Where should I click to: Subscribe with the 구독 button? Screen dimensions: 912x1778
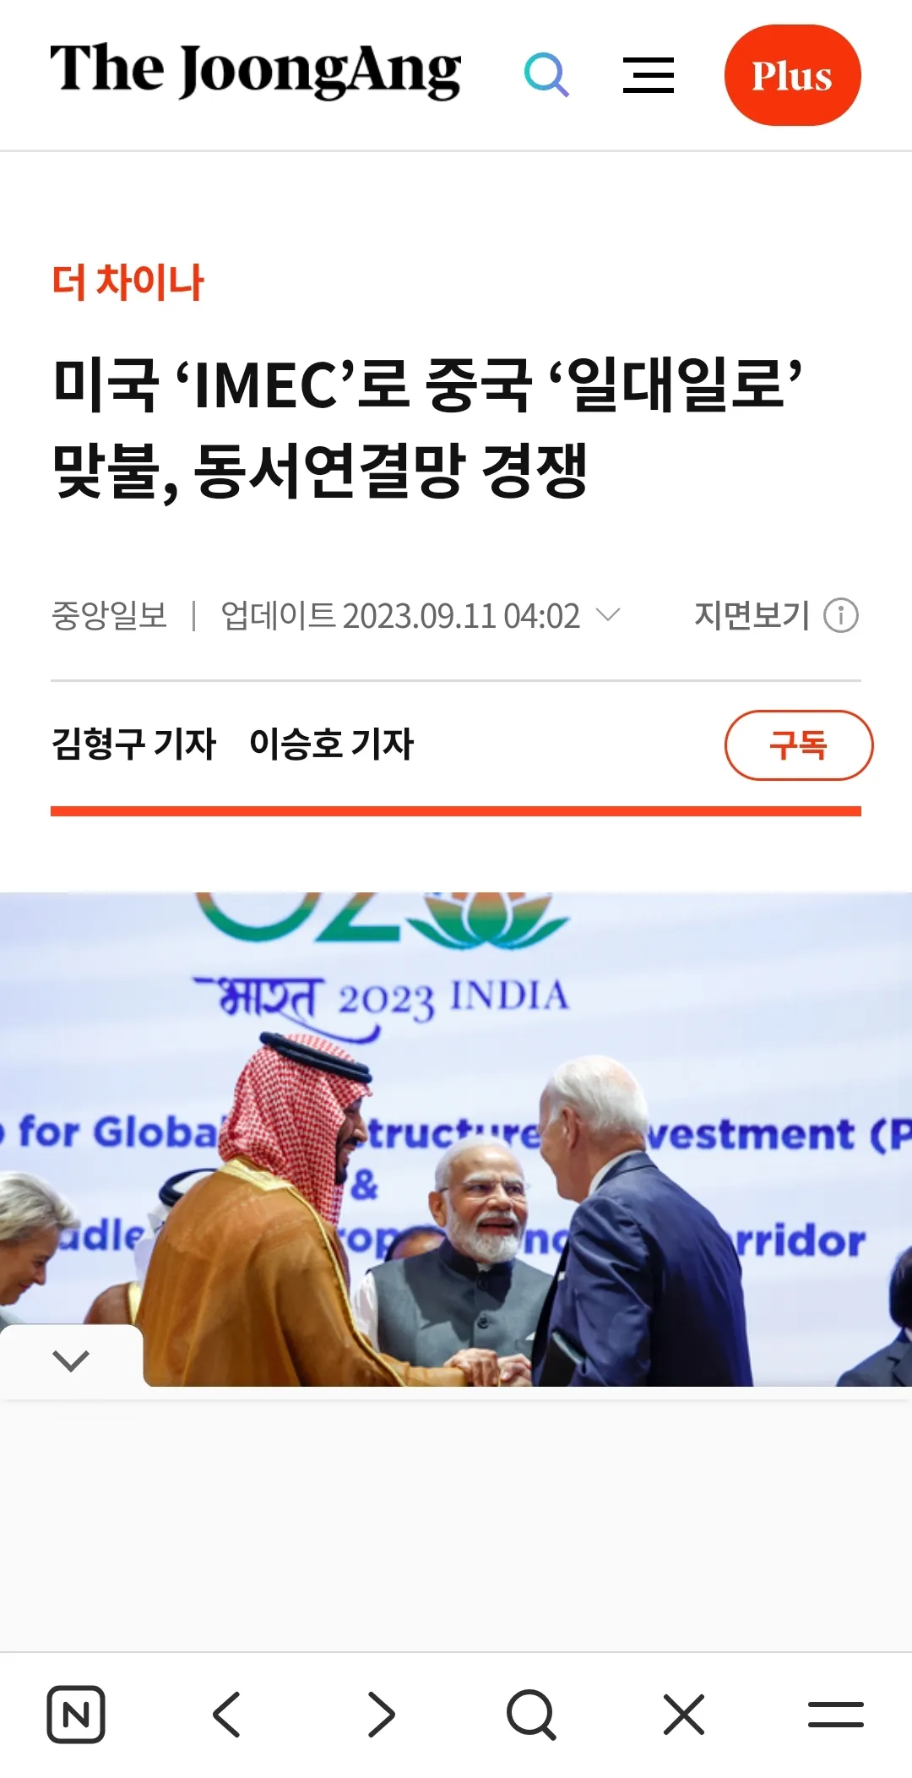point(799,745)
